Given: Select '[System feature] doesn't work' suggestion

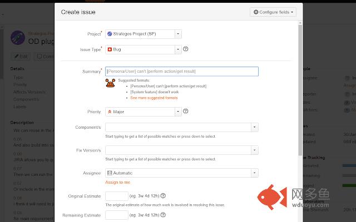Looking at the screenshot, I should (x=155, y=92).
